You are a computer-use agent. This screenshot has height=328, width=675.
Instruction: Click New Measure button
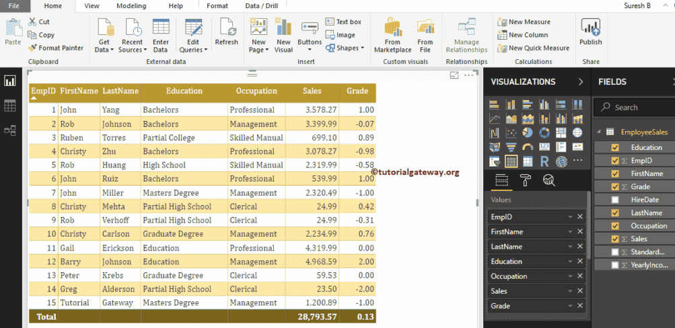[x=524, y=22]
